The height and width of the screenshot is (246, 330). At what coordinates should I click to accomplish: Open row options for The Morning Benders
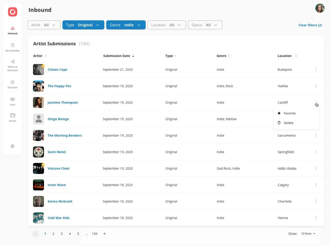click(316, 136)
